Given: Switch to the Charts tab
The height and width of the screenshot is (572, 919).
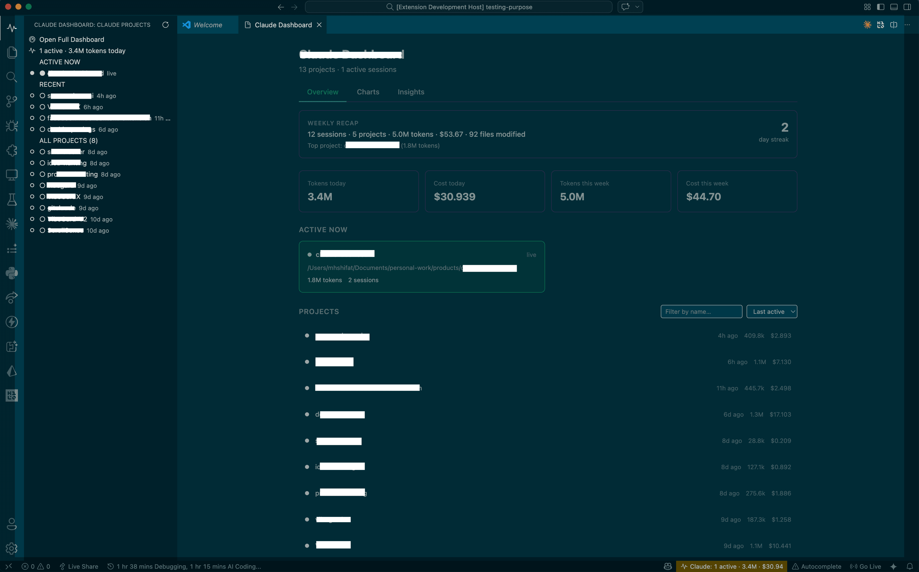Looking at the screenshot, I should (368, 92).
